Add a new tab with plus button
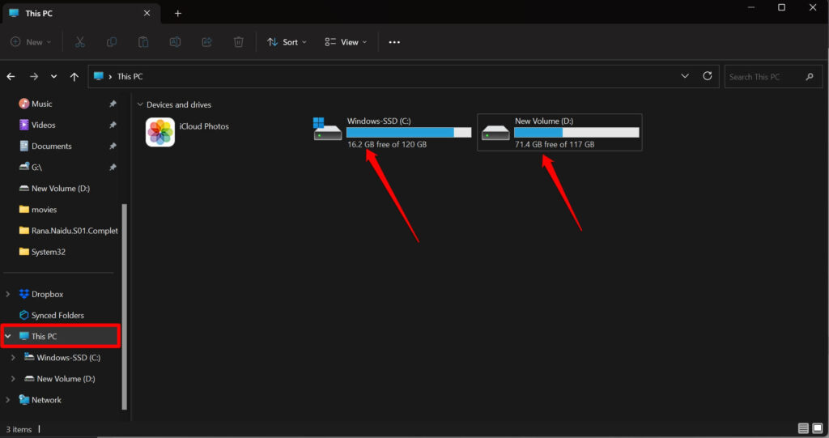Image resolution: width=829 pixels, height=438 pixels. pyautogui.click(x=178, y=13)
